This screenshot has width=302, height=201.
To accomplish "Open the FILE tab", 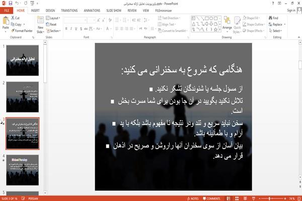I will (x=7, y=11).
